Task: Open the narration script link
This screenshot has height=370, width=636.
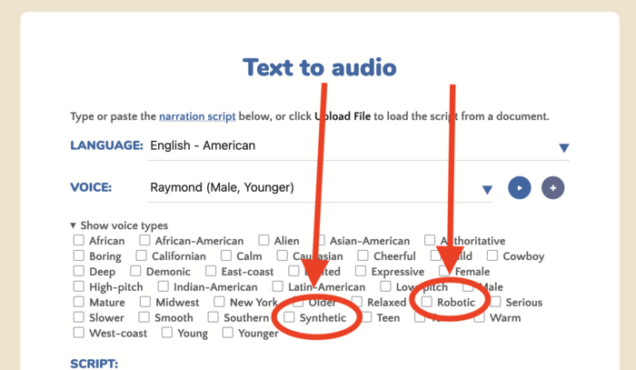Action: (x=197, y=117)
